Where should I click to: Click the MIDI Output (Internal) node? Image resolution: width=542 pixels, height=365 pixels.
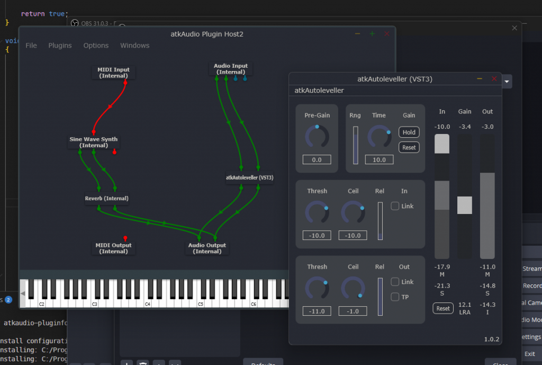point(113,248)
